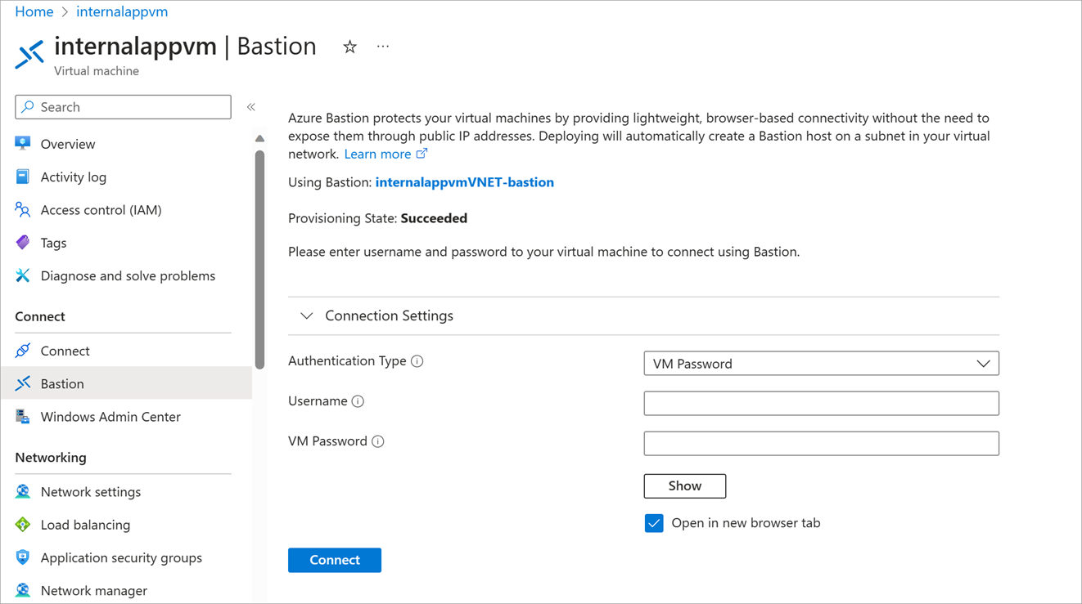Click the Connect section heading in sidebar
The image size is (1082, 604).
point(40,316)
